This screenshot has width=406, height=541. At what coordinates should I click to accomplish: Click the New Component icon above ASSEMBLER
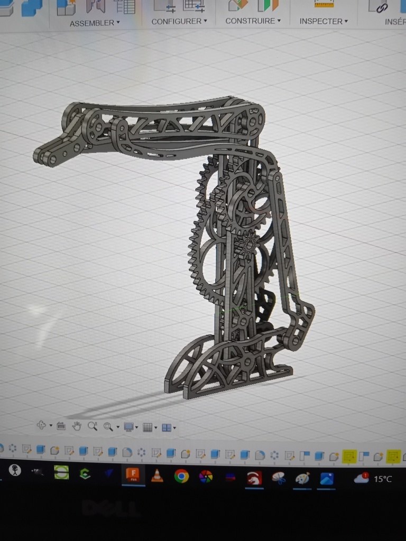click(x=66, y=7)
